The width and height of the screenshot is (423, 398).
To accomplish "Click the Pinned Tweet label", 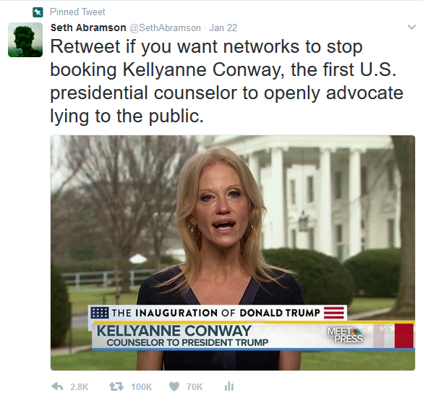I will 77,12.
